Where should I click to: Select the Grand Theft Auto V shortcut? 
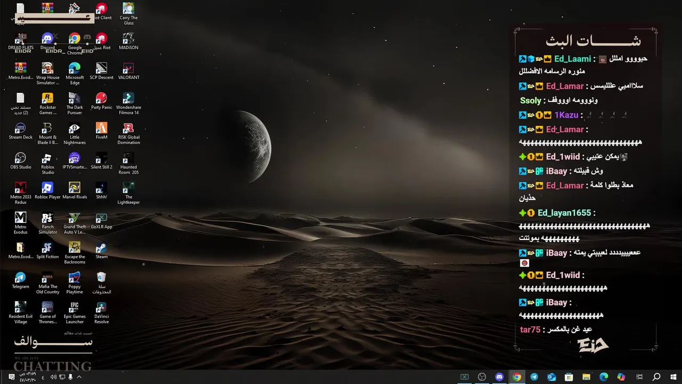pos(75,223)
